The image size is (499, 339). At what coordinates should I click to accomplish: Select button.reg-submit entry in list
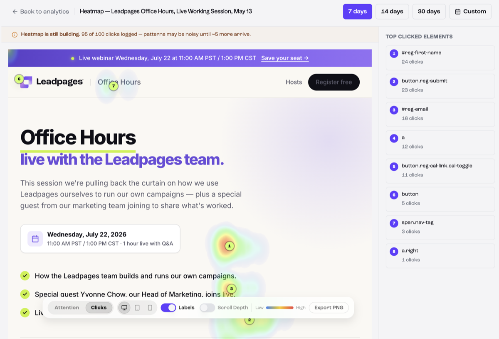[440, 85]
